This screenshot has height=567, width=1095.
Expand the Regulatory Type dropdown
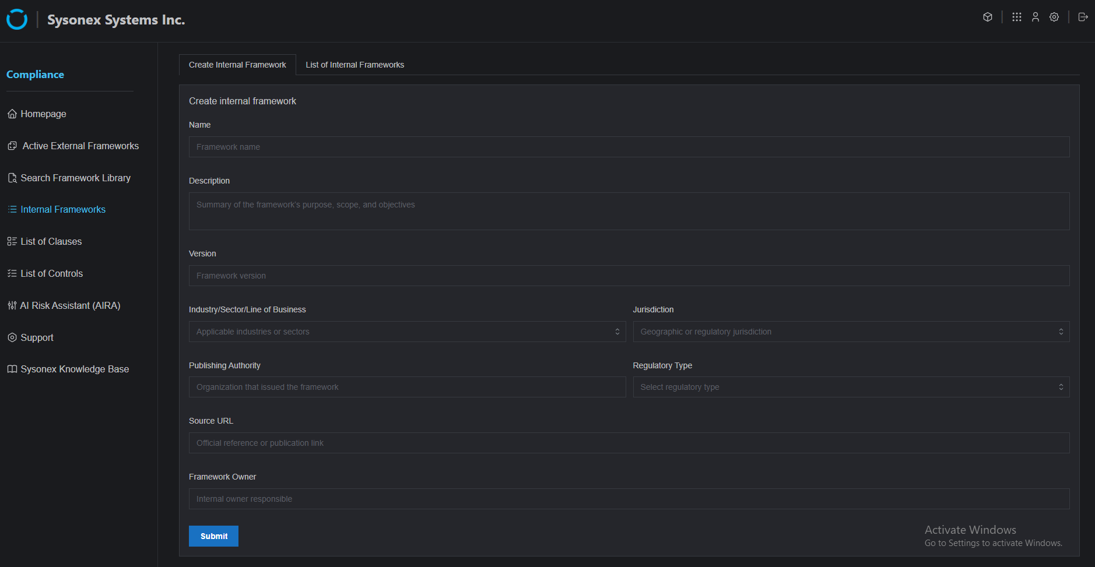coord(851,387)
